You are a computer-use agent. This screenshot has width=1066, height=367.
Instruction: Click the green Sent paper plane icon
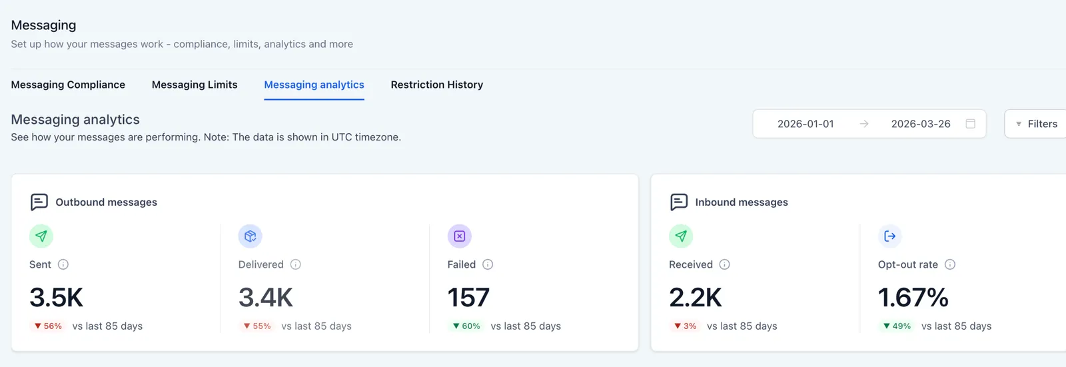41,236
